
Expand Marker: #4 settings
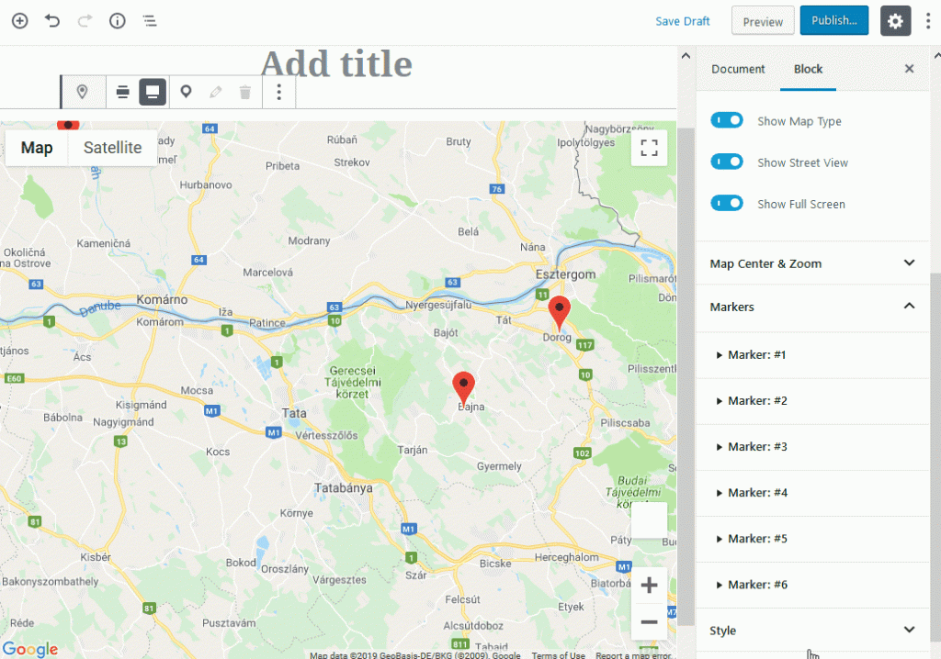(812, 493)
